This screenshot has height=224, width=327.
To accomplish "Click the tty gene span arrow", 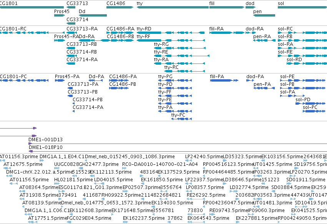I will tap(173, 7).
